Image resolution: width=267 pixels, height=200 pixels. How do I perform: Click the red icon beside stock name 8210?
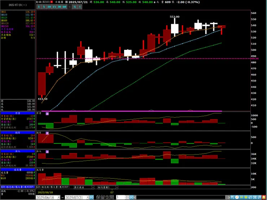point(52,2)
